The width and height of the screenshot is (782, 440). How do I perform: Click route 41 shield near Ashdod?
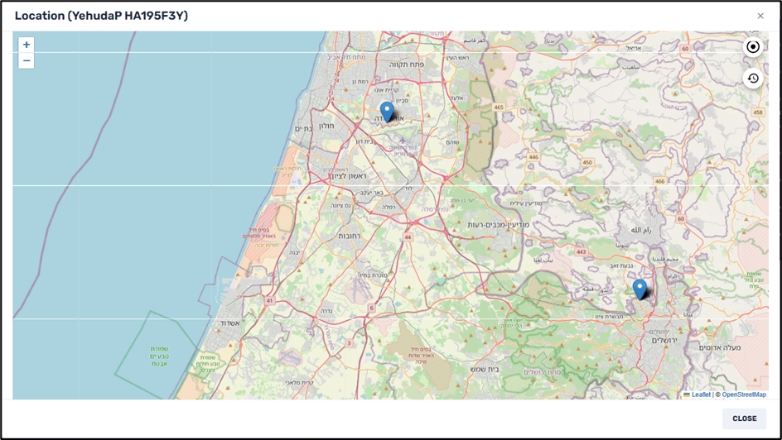(x=270, y=300)
